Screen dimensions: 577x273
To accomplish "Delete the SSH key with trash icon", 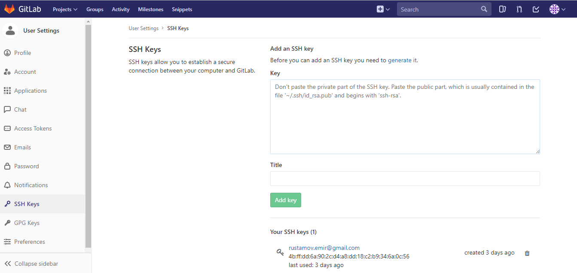I will coord(527,253).
